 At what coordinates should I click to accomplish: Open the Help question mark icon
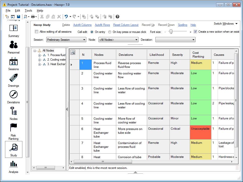pyautogui.click(x=117, y=17)
